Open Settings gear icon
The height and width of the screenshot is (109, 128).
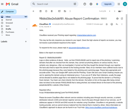click(x=91, y=4)
